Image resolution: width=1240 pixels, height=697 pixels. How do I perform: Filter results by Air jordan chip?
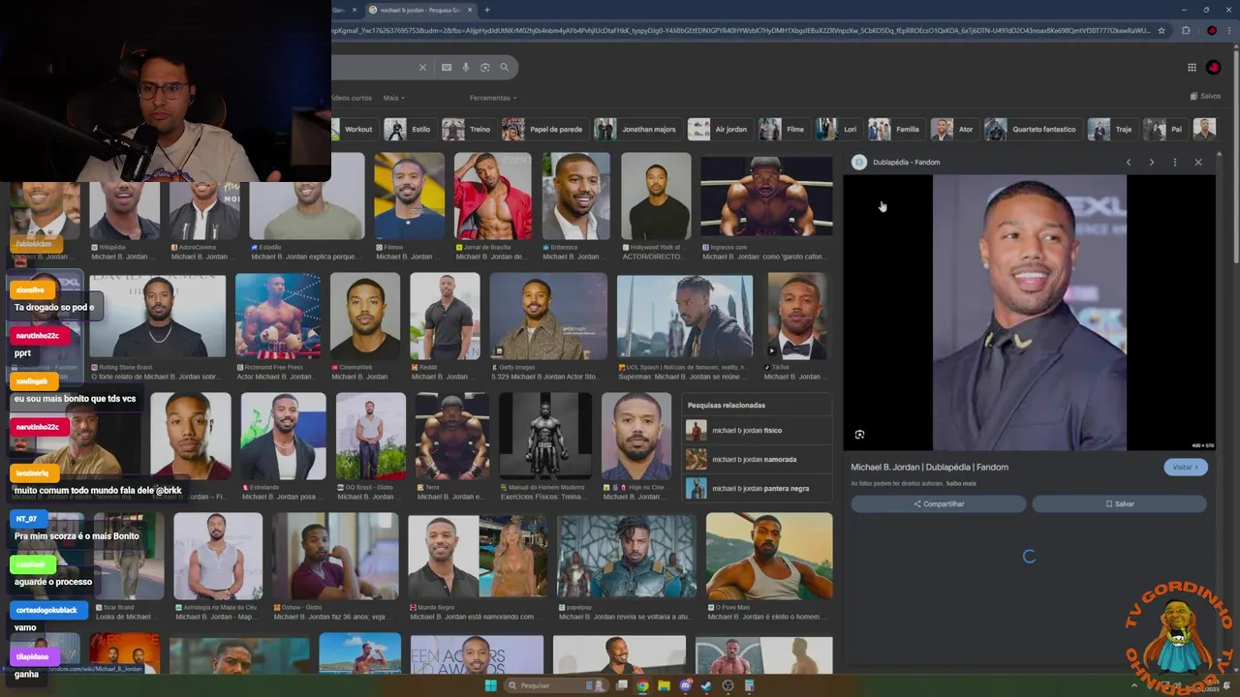[719, 129]
